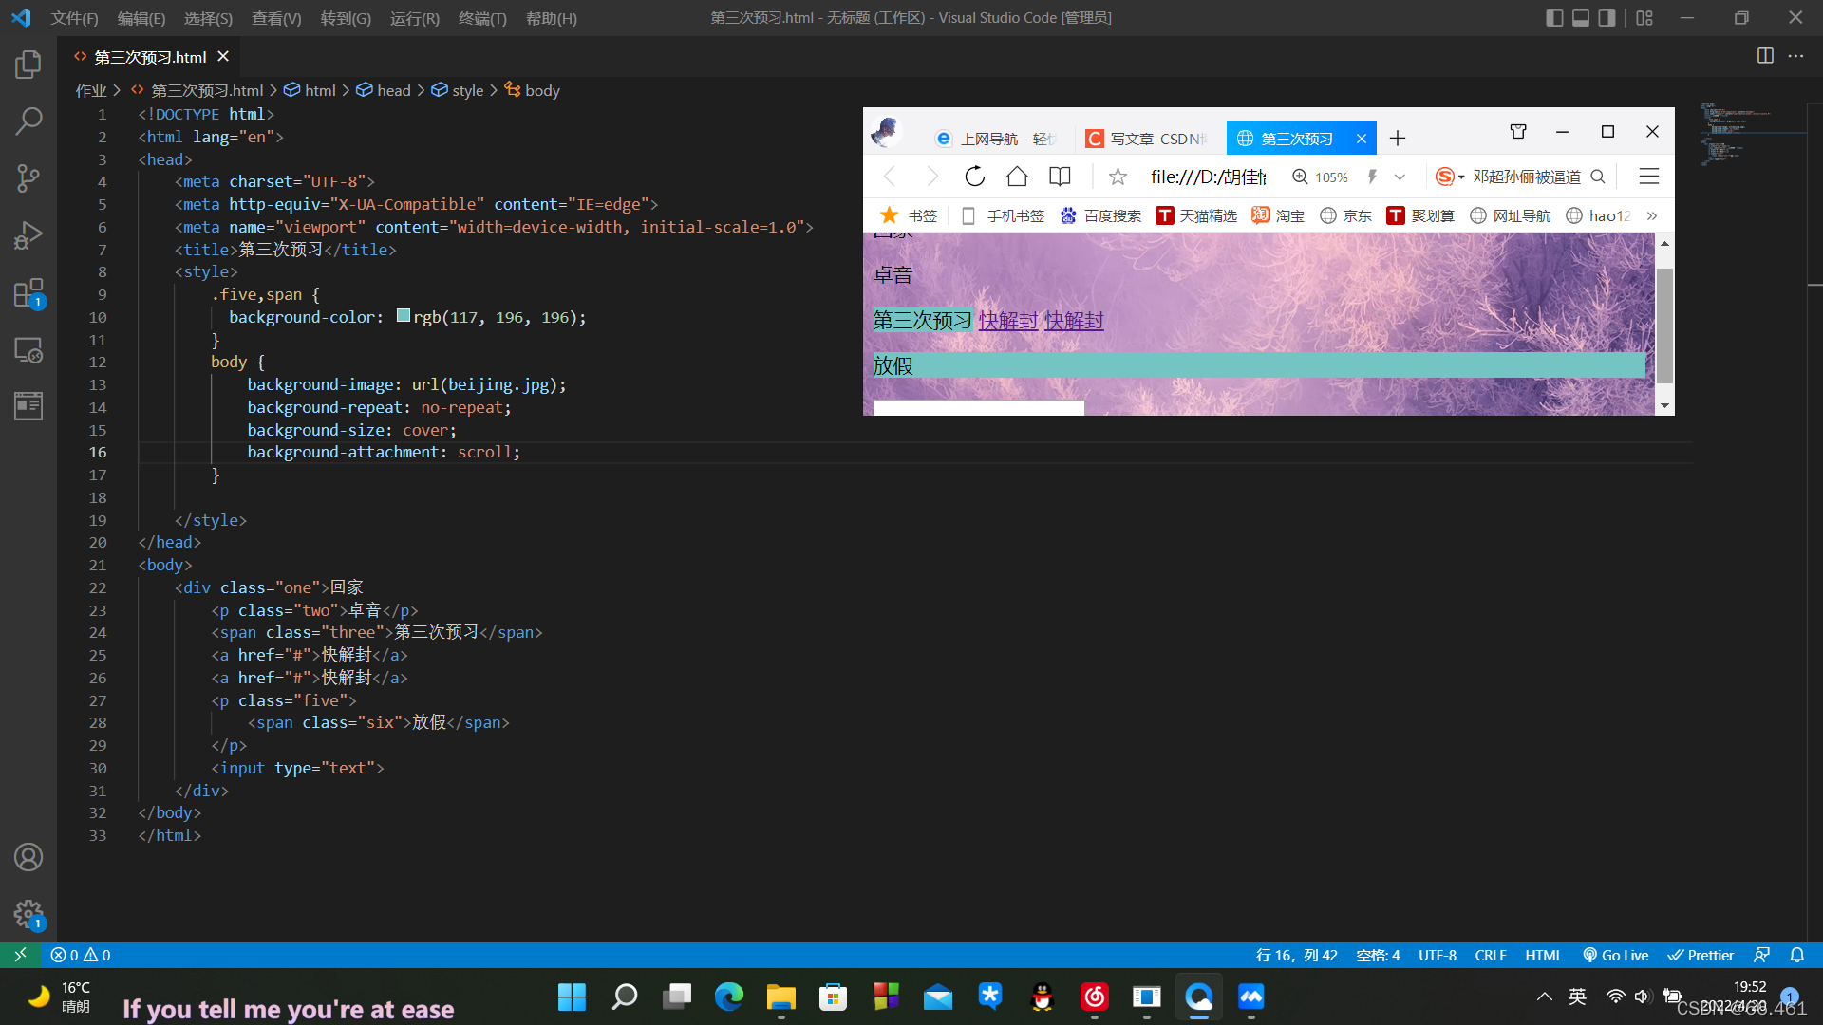Open Microsoft Edge from taskbar
This screenshot has height=1025, width=1823.
pyautogui.click(x=728, y=997)
